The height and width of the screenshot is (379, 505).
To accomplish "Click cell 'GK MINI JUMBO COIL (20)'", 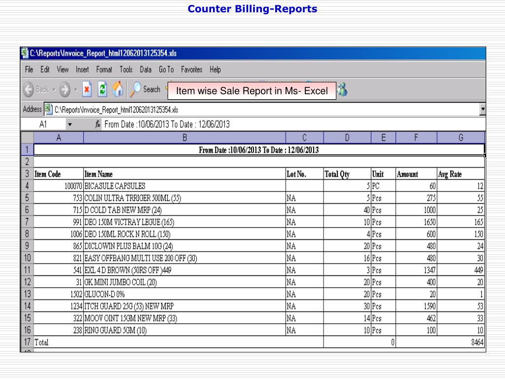I will click(184, 282).
